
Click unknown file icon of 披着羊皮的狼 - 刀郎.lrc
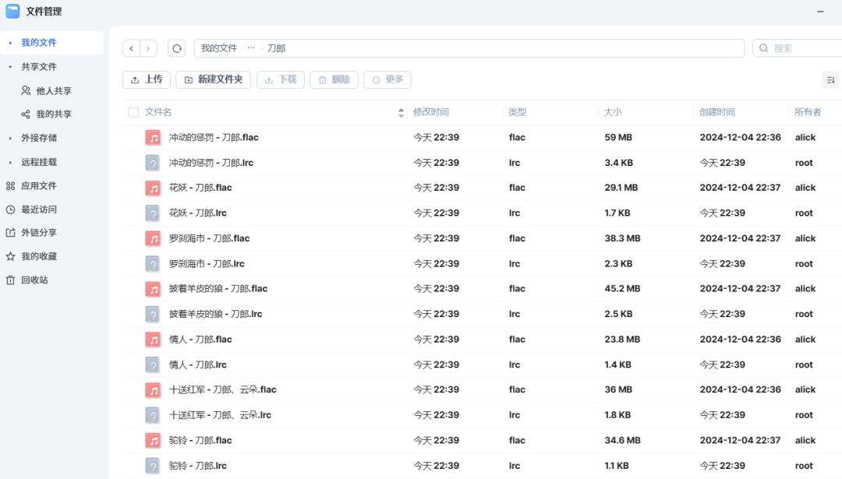pos(153,315)
